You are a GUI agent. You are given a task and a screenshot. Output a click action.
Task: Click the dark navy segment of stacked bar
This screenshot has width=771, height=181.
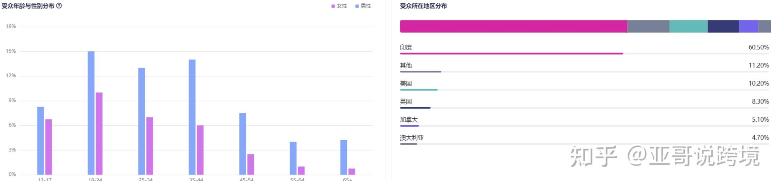pos(723,26)
